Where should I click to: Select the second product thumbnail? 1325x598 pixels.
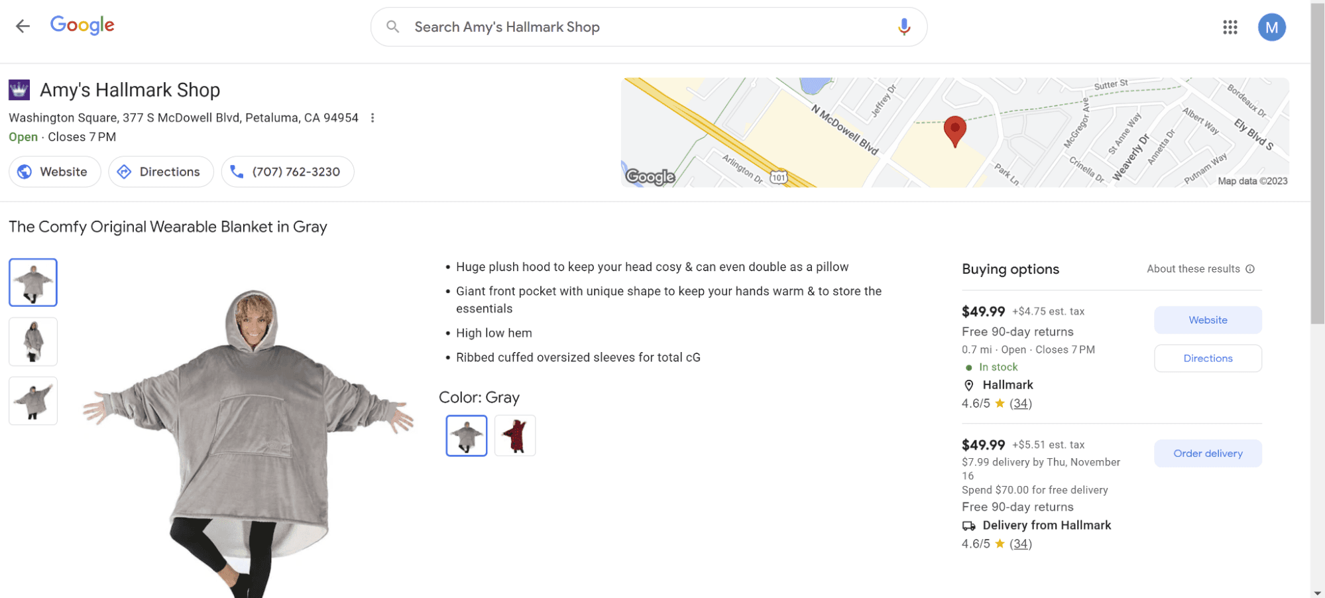pyautogui.click(x=33, y=341)
